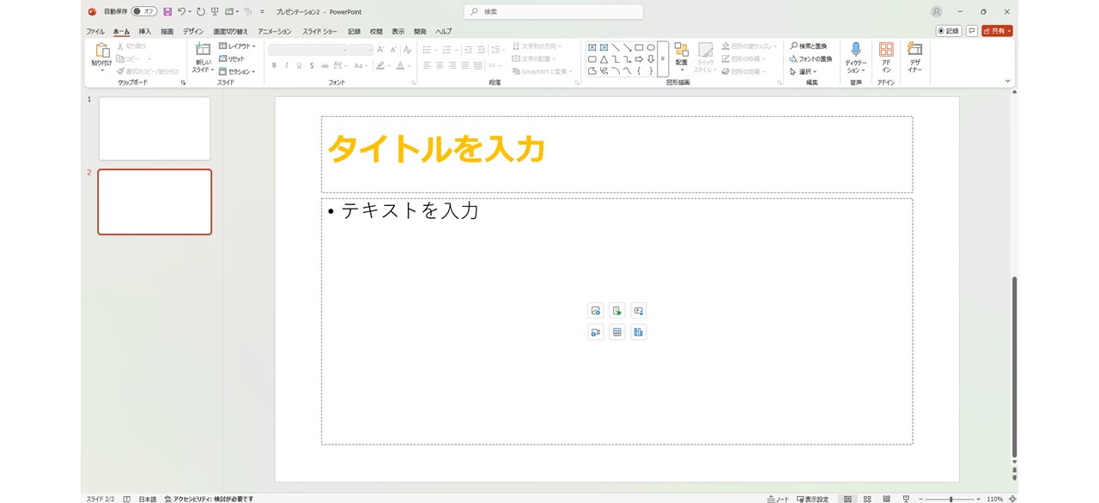This screenshot has height=503, width=1099.
Task: Click the zoom out minus button
Action: (920, 499)
